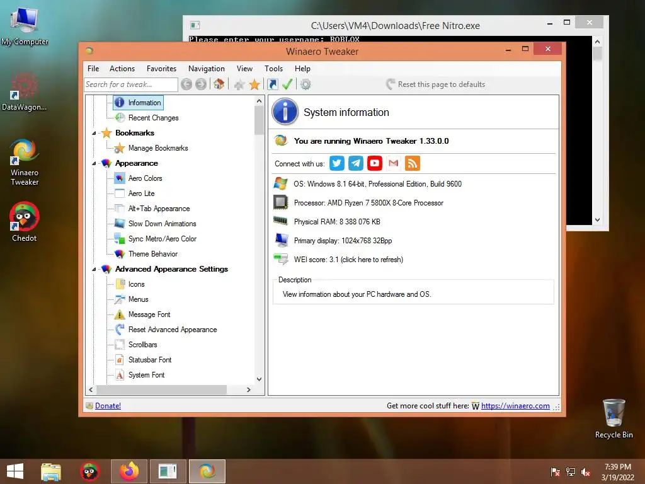645x484 pixels.
Task: Select Menus tree item
Action: pos(138,299)
